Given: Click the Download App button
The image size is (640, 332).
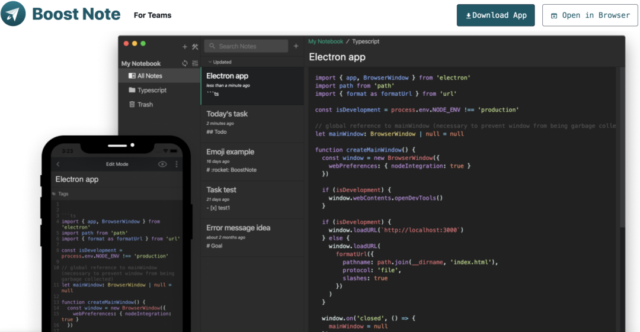Looking at the screenshot, I should (x=495, y=15).
